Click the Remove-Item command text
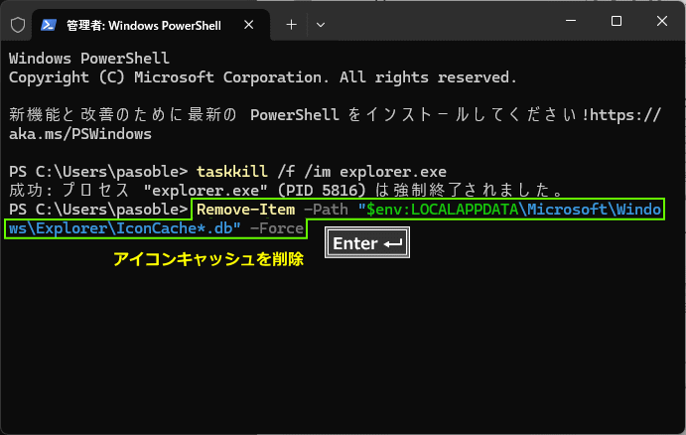The width and height of the screenshot is (686, 435). (x=246, y=210)
